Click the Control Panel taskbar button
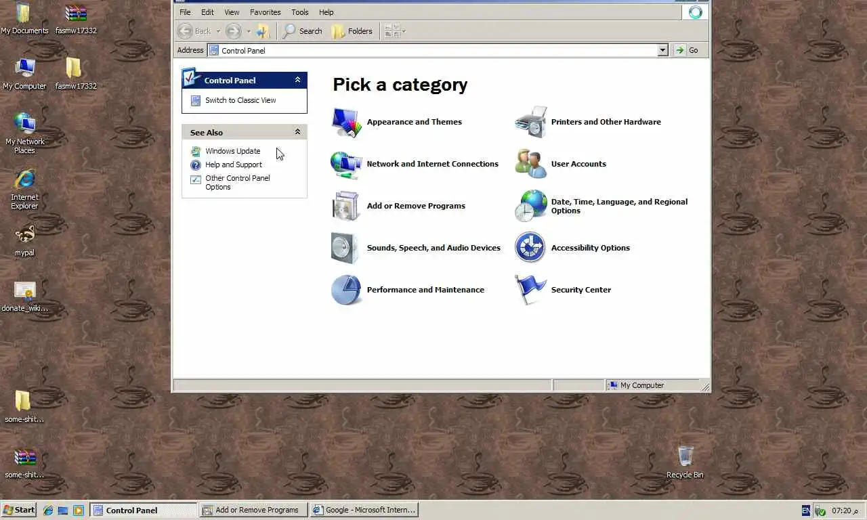Screen dimensions: 867x520 [x=144, y=510]
